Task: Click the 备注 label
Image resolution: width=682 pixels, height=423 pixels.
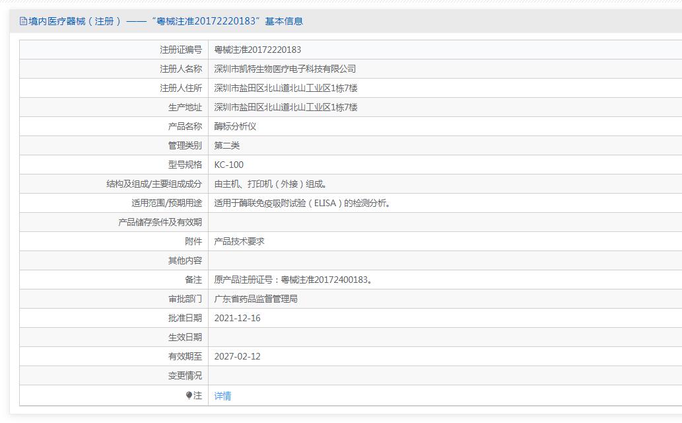Action: [193, 280]
